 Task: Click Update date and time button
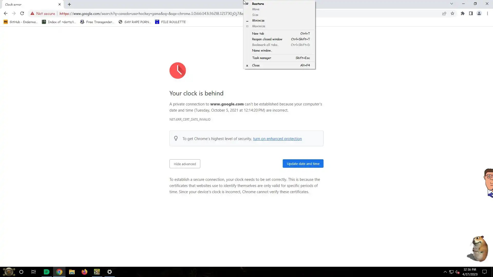point(303,164)
